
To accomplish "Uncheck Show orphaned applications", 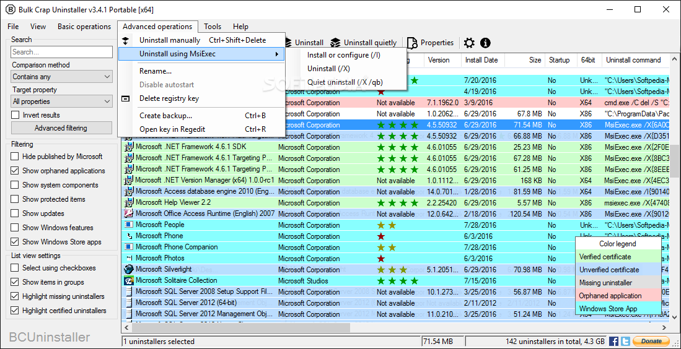I will [15, 171].
